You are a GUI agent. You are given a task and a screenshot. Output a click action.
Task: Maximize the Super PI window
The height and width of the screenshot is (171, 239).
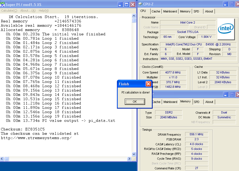coord(126,5)
